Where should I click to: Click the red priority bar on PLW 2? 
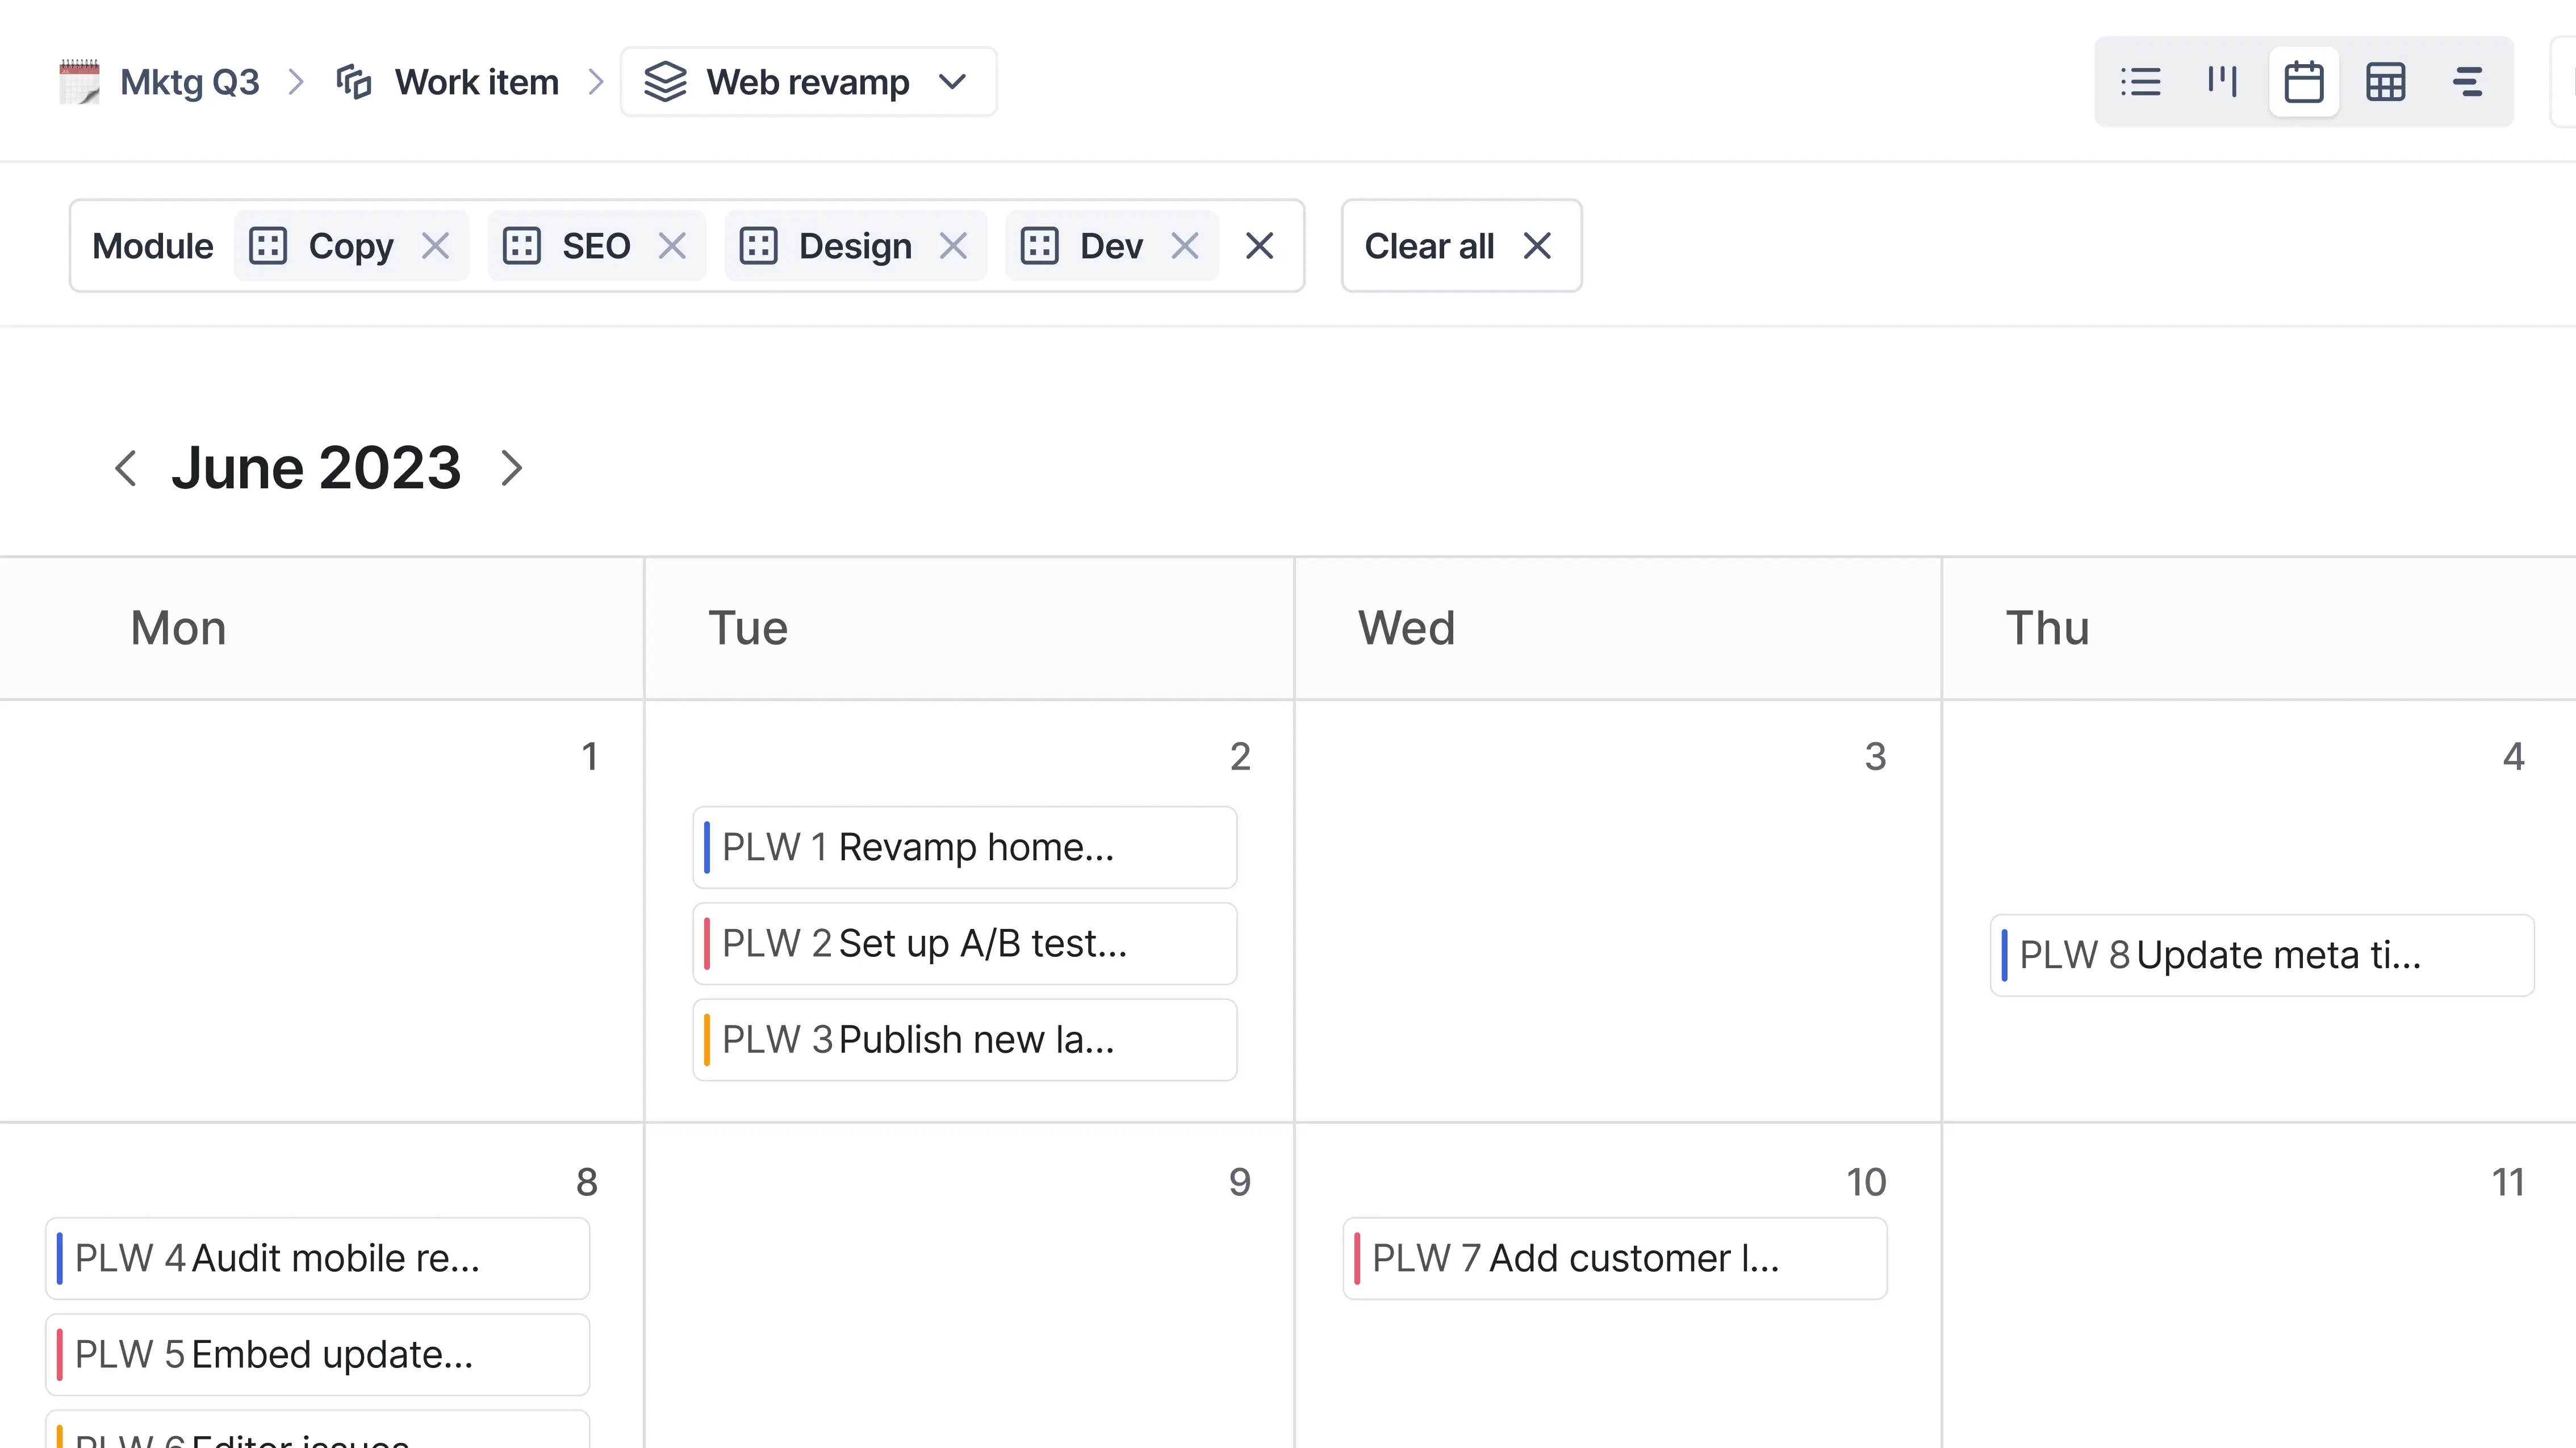pos(709,943)
